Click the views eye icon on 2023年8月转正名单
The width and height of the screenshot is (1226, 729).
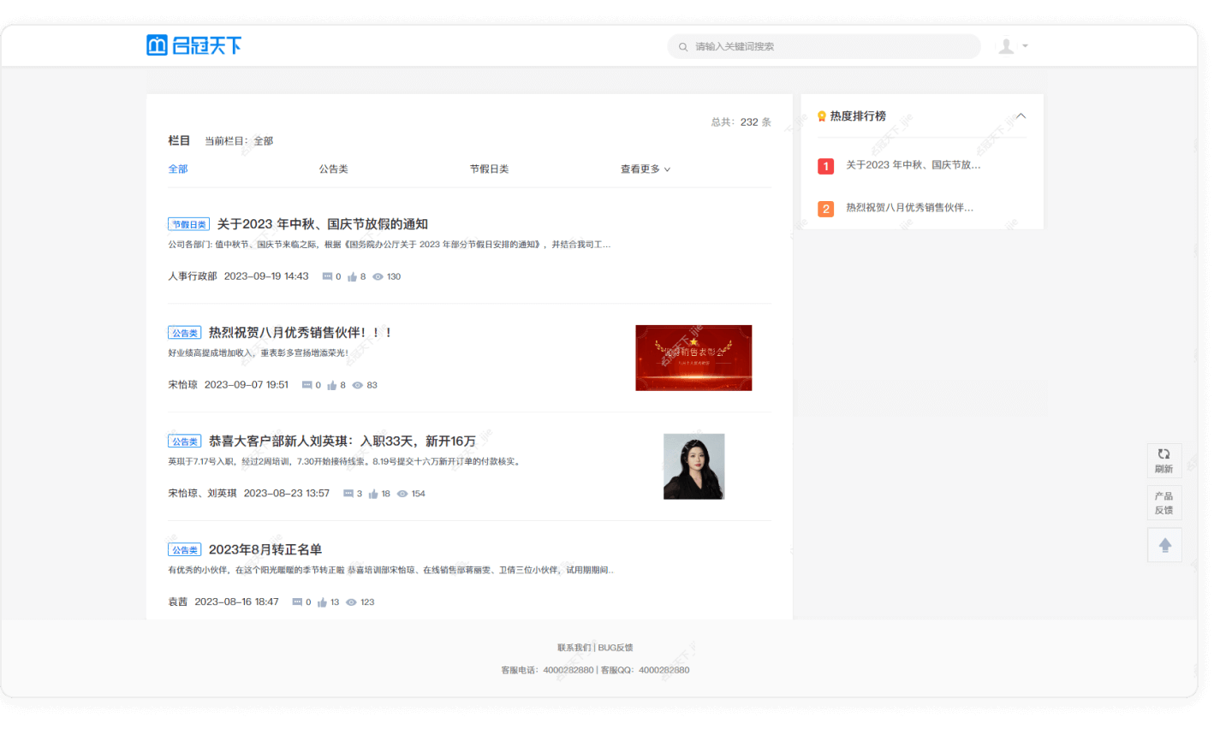[351, 602]
